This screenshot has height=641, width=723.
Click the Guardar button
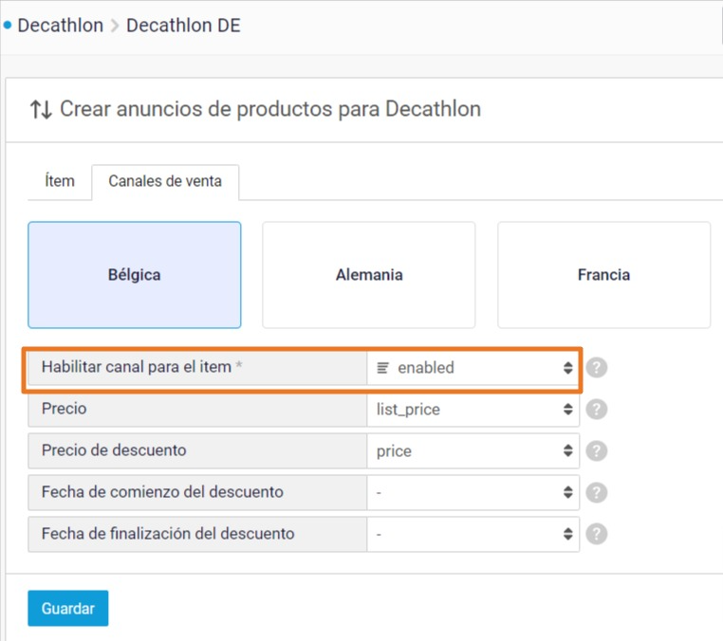(x=67, y=608)
